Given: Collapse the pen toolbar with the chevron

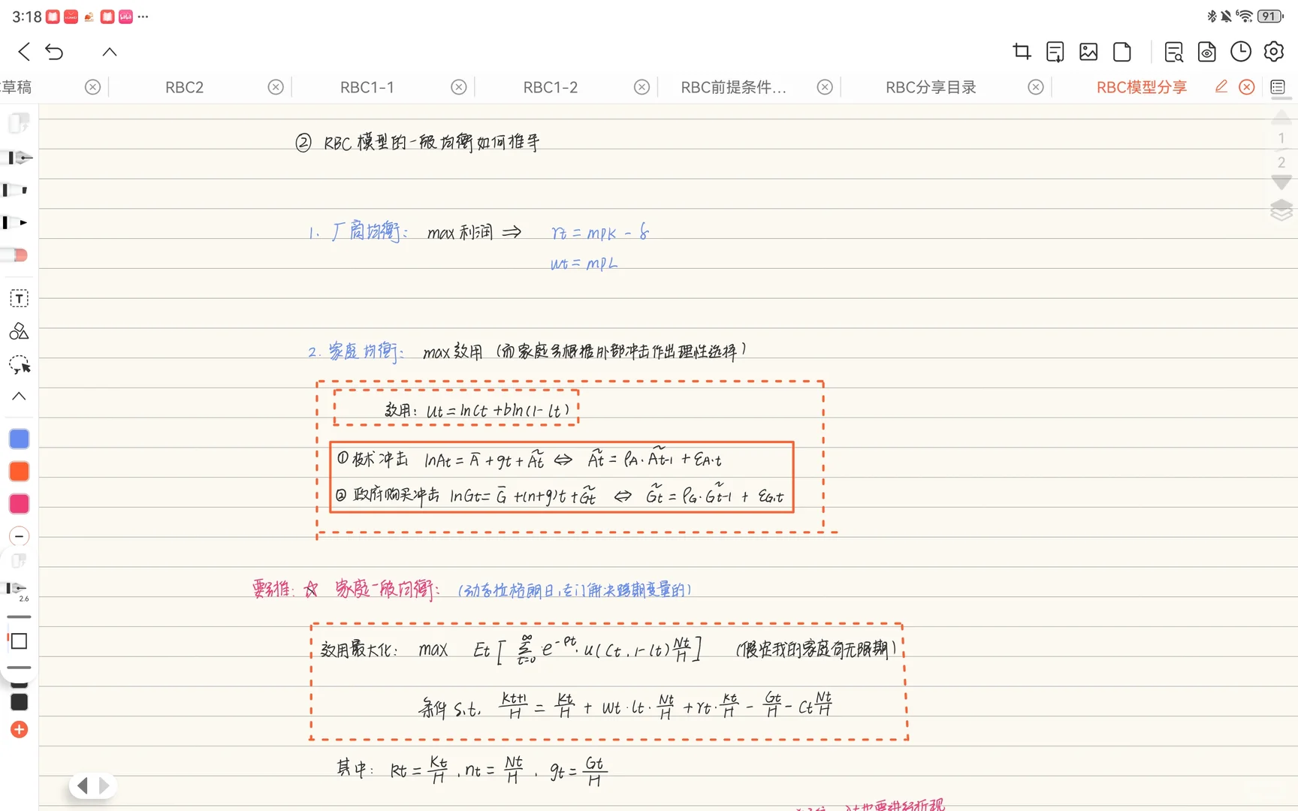Looking at the screenshot, I should (18, 396).
